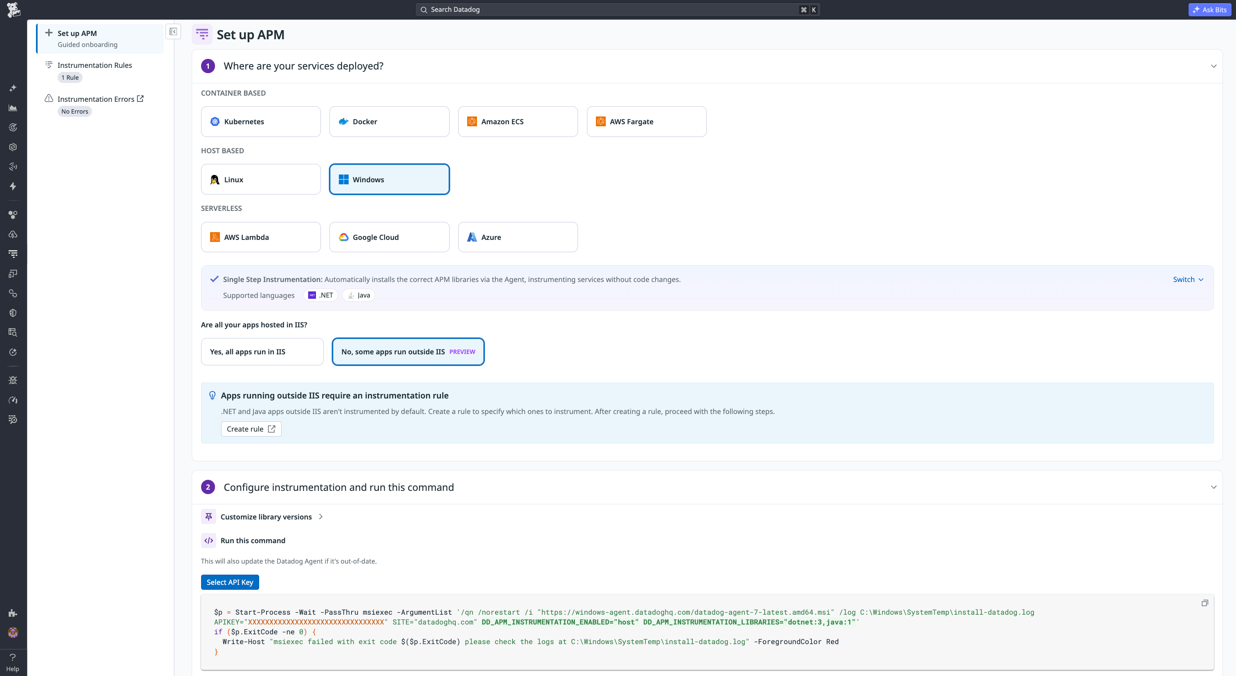Open Instrumentation Errors page
The height and width of the screenshot is (676, 1236).
[x=96, y=99]
